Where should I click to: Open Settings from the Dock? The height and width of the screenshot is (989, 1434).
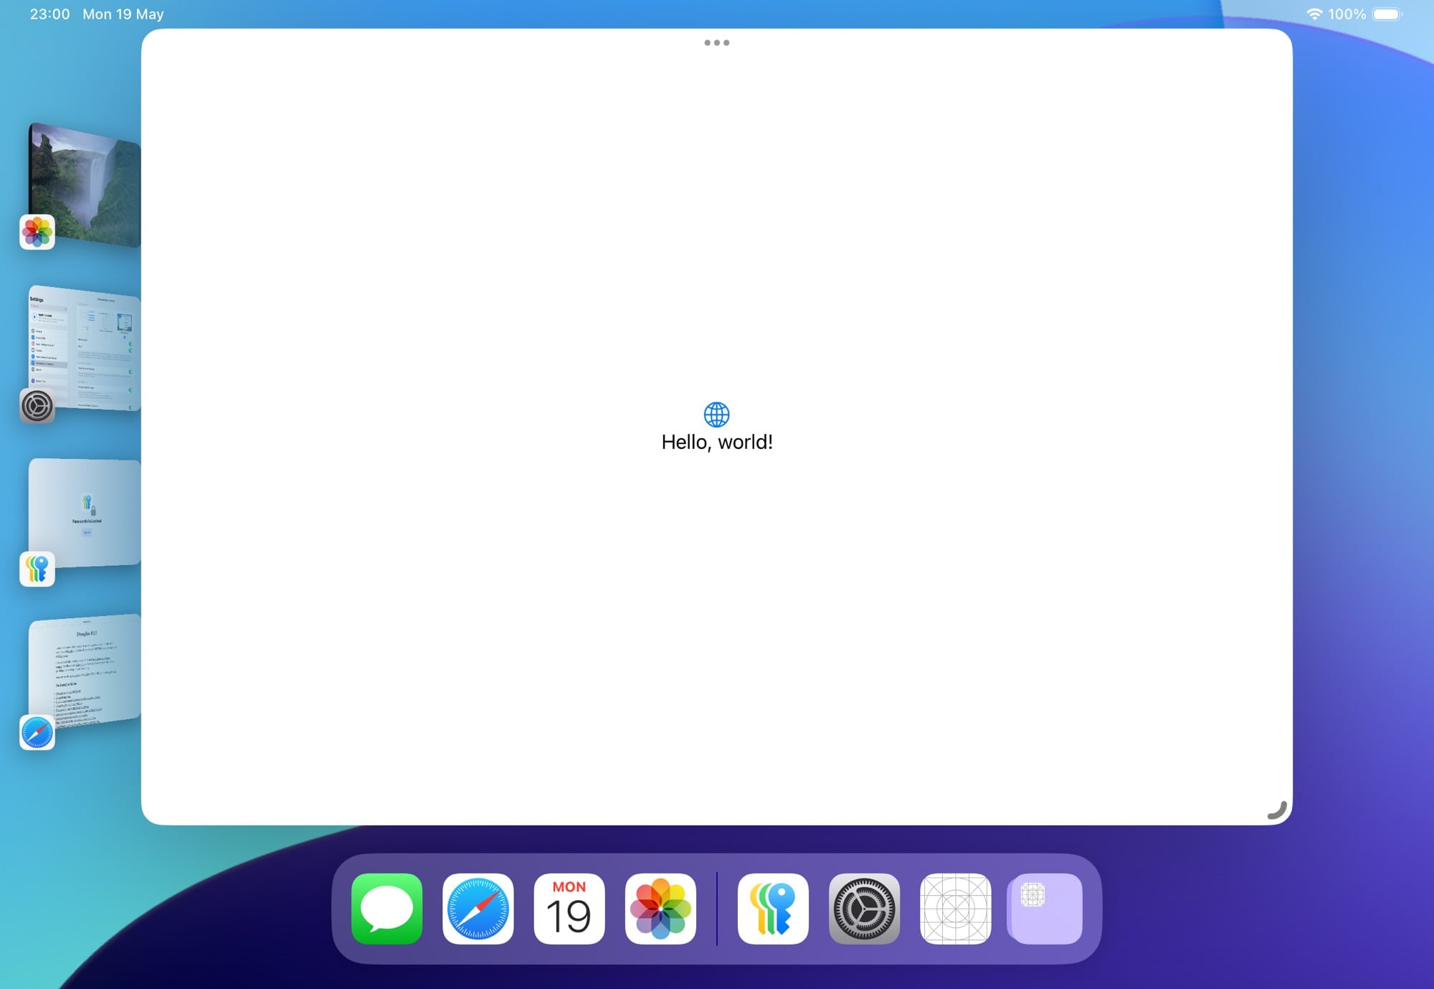point(864,909)
